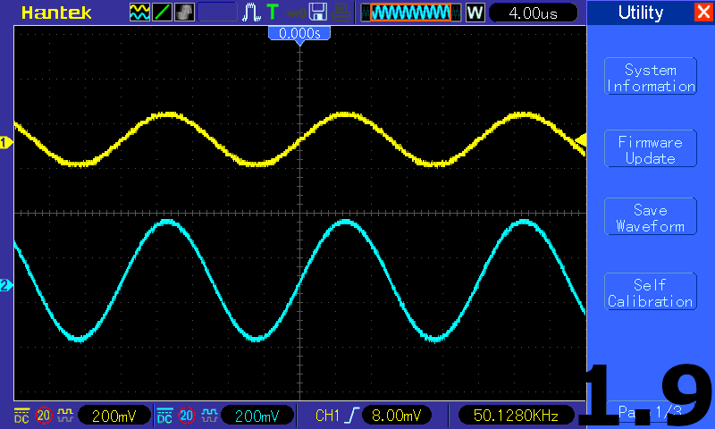The height and width of the screenshot is (429, 715).
Task: Close the Utility menu panel
Action: point(703,13)
